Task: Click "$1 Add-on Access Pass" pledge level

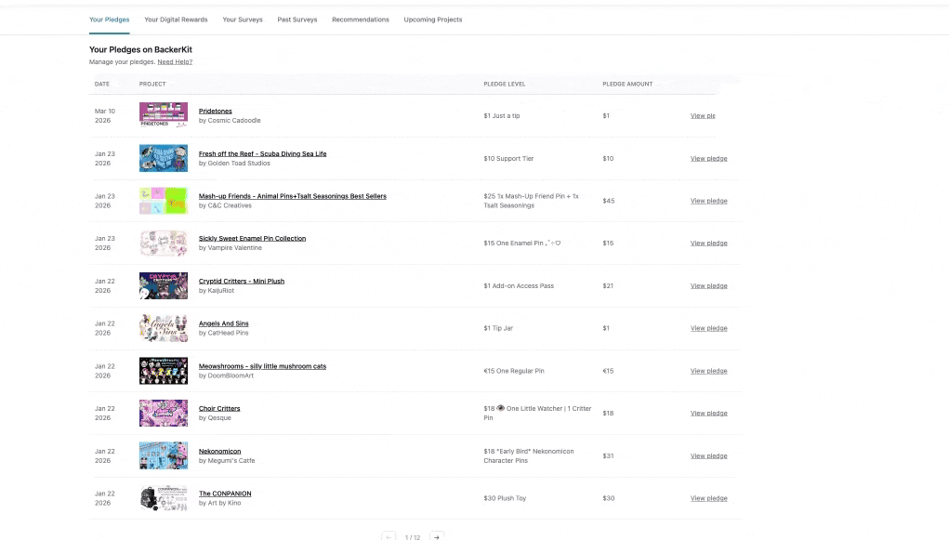Action: pyautogui.click(x=519, y=285)
